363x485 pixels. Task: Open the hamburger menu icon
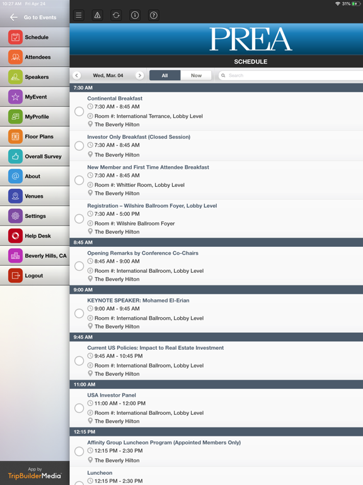(79, 15)
